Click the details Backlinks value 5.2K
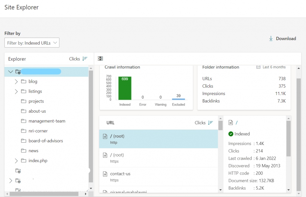This screenshot has height=197, width=306. (x=260, y=188)
